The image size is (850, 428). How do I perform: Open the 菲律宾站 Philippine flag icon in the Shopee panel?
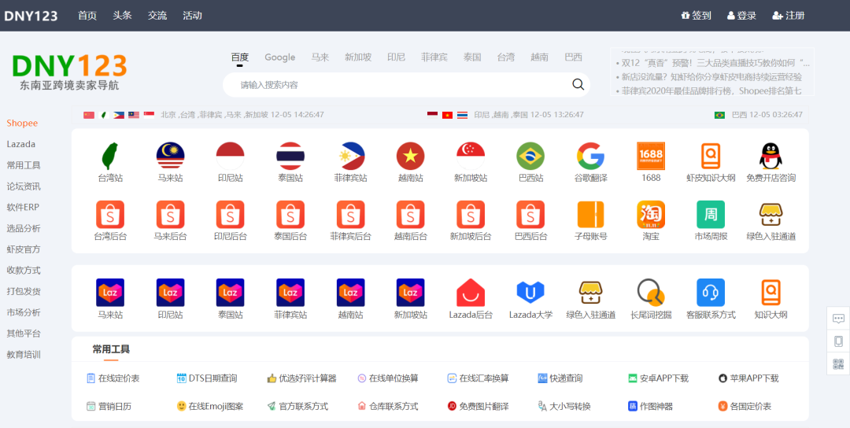[351, 156]
